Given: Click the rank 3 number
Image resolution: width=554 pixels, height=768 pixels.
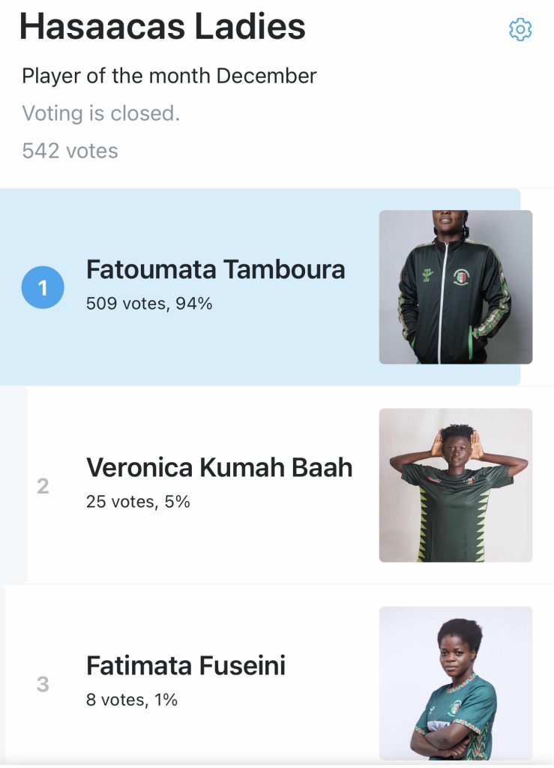Looking at the screenshot, I should 43,684.
